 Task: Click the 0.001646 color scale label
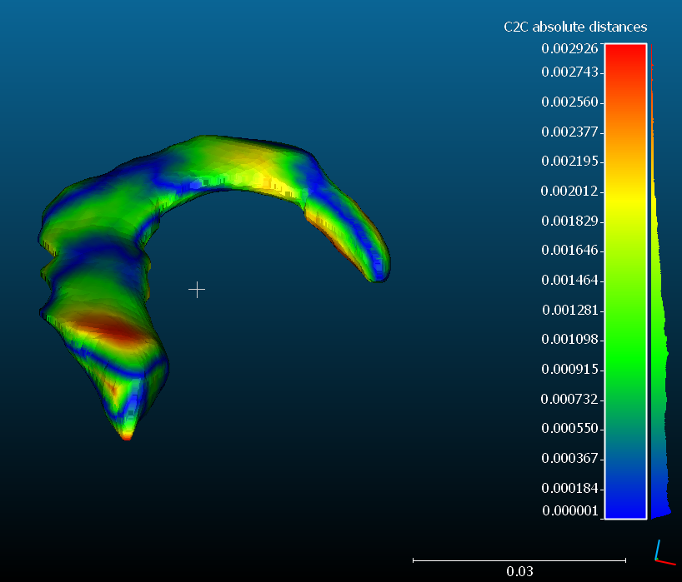pyautogui.click(x=569, y=251)
